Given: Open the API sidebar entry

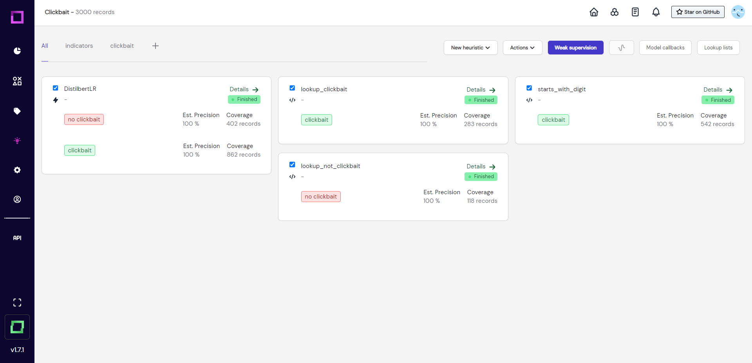Looking at the screenshot, I should [17, 238].
